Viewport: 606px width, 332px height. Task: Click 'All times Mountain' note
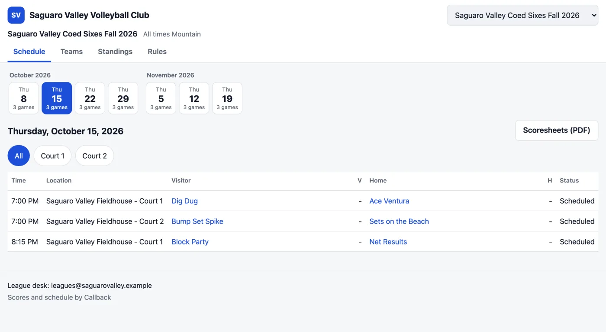pos(172,34)
